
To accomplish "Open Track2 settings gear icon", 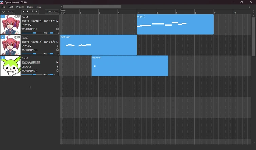I will tap(57, 50).
